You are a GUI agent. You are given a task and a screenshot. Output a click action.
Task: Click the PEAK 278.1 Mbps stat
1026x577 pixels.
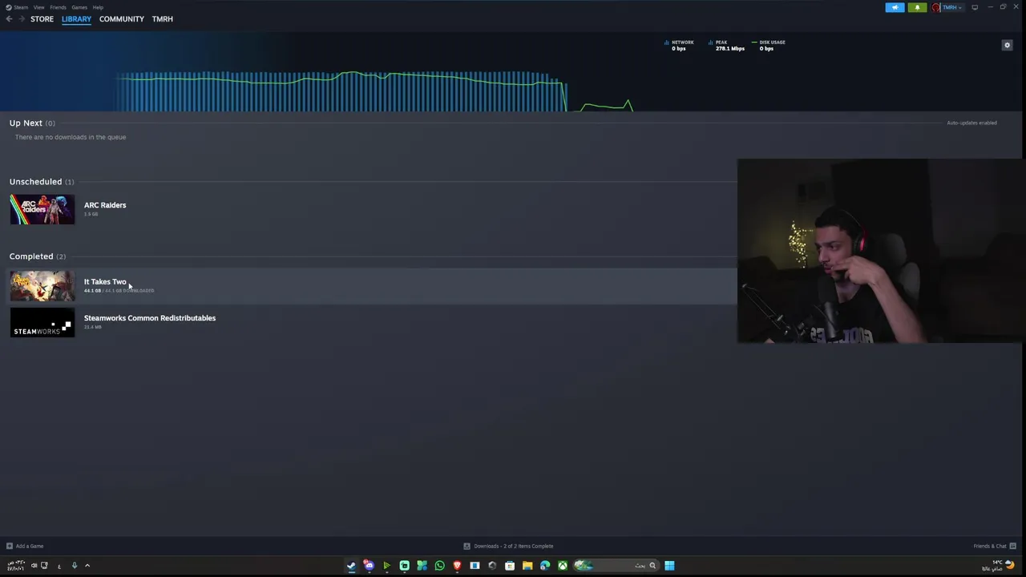pyautogui.click(x=726, y=45)
